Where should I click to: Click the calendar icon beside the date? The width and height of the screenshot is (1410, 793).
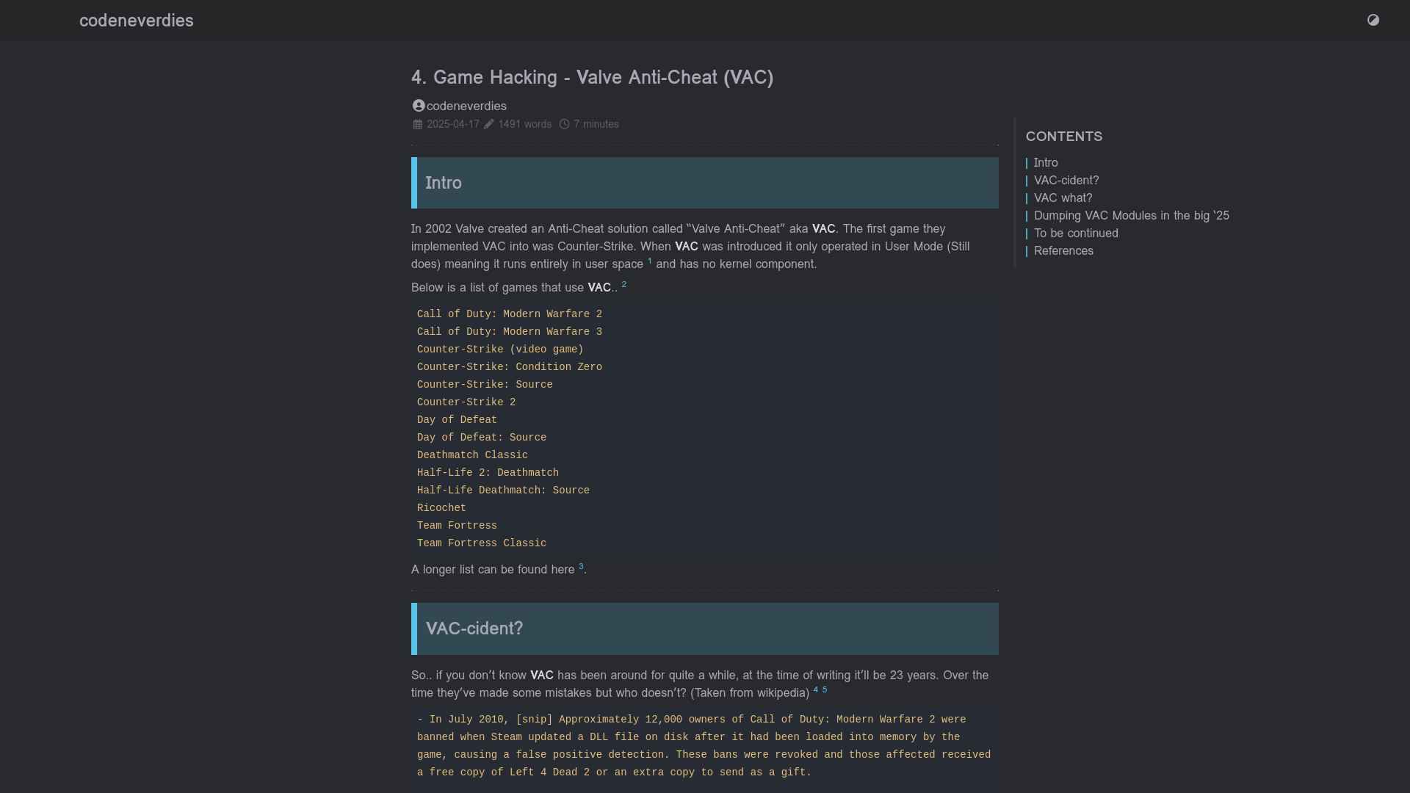418,124
